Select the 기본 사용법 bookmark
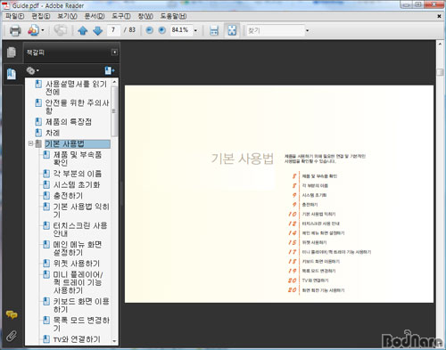Image resolution: width=446 pixels, height=350 pixels. click(78, 144)
